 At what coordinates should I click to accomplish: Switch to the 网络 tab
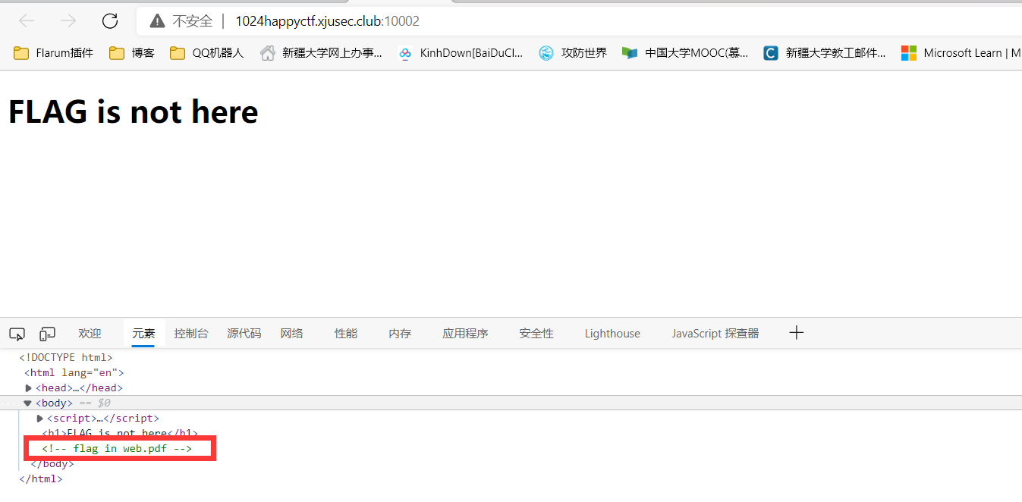[291, 334]
